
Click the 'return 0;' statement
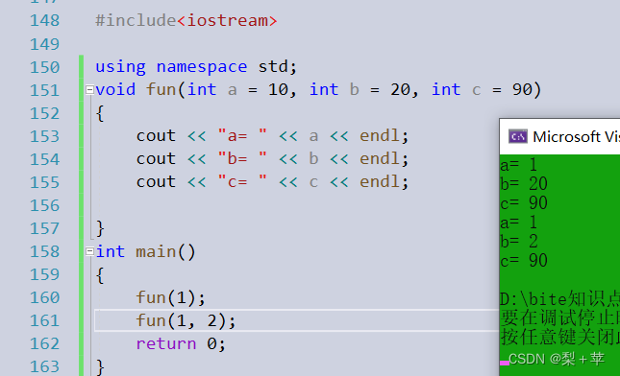click(x=181, y=343)
